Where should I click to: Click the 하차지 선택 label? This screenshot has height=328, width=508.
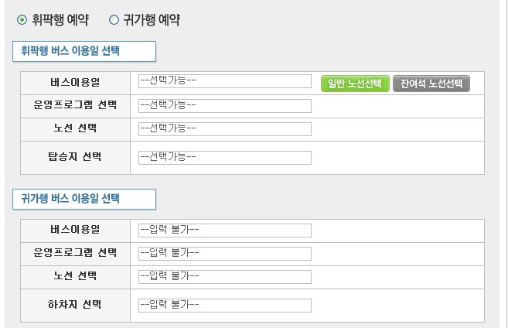(75, 304)
